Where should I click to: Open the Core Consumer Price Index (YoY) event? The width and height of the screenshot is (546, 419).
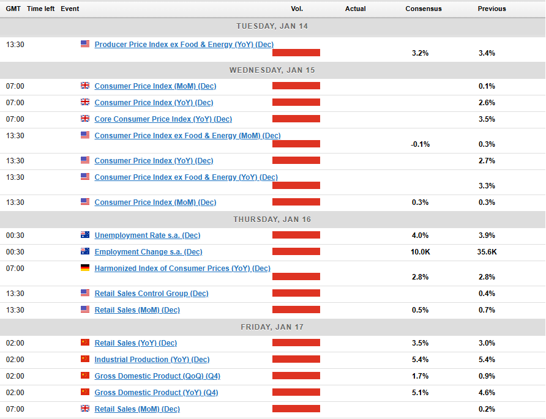click(x=163, y=119)
